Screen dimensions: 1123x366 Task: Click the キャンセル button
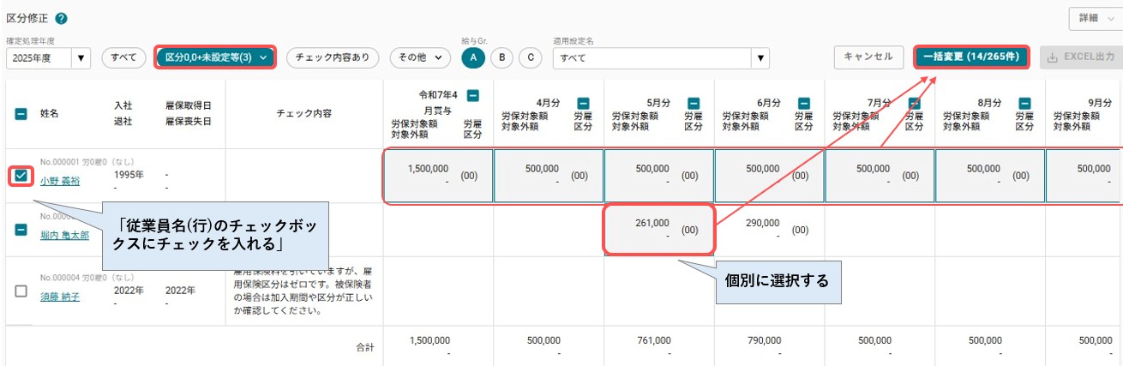point(868,57)
